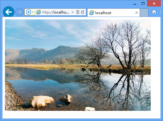Image resolution: width=163 pixels, height=121 pixels.
Task: Select the localhost tab
Action: click(x=114, y=13)
